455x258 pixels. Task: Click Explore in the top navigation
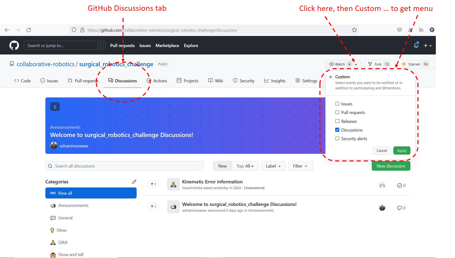[x=191, y=45]
